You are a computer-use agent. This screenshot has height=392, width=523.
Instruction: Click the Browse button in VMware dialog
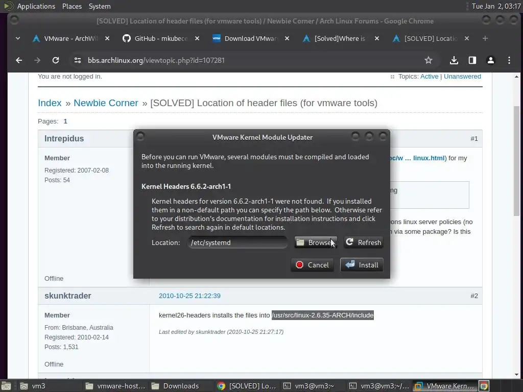click(x=316, y=242)
